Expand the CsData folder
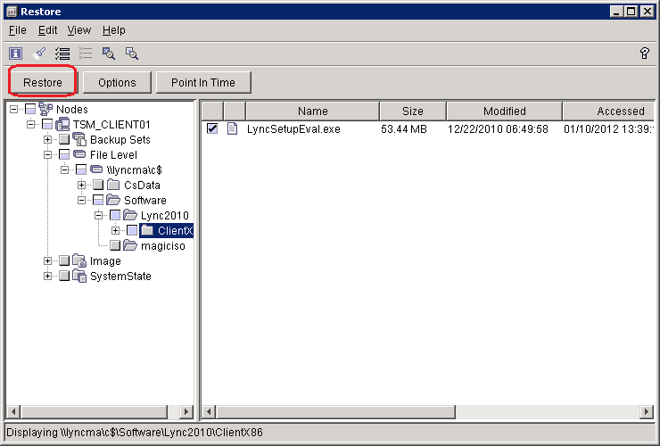 (x=81, y=185)
